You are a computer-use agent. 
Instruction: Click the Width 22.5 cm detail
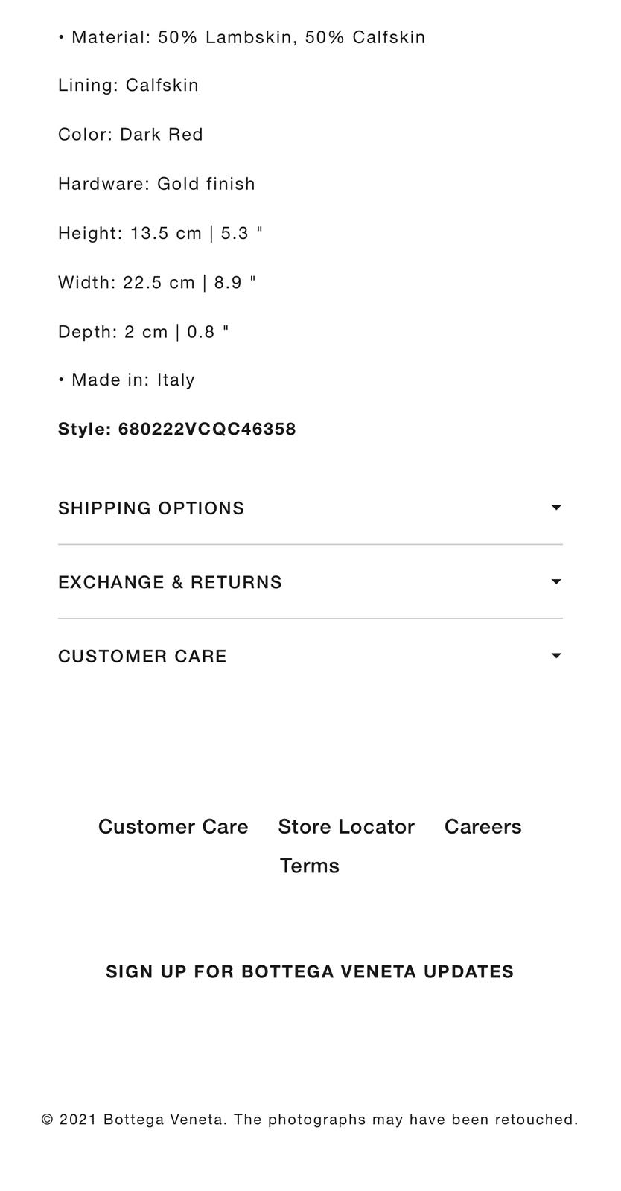pos(157,282)
